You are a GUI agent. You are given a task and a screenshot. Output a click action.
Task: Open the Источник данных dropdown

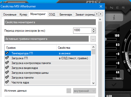85,91
